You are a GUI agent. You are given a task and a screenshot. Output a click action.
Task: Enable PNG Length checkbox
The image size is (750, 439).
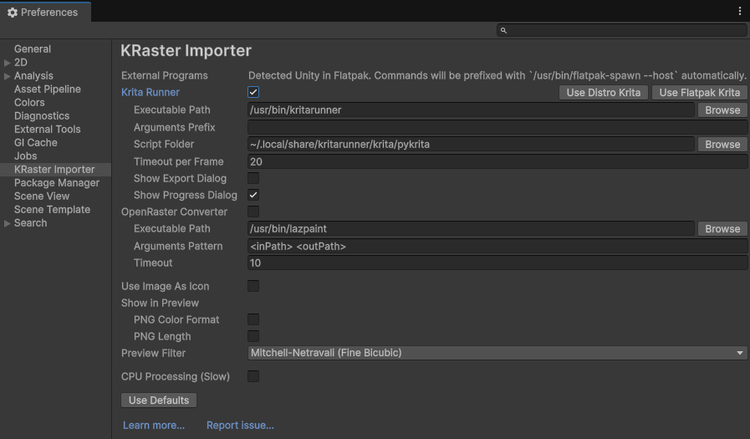(253, 336)
